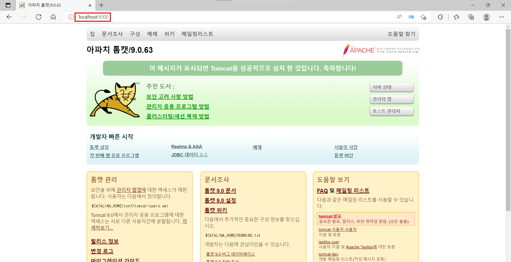Click the 호스트 관리자 button
The width and height of the screenshot is (511, 262).
pyautogui.click(x=392, y=111)
